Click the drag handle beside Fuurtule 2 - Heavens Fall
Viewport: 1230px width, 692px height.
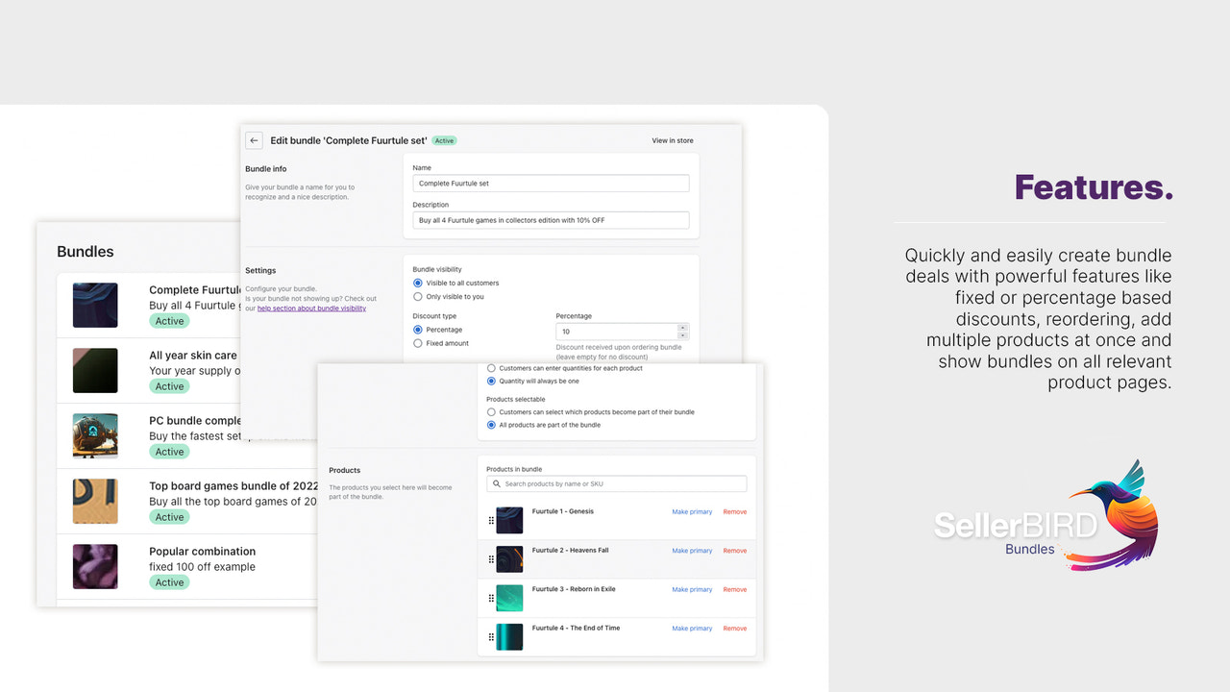point(491,559)
